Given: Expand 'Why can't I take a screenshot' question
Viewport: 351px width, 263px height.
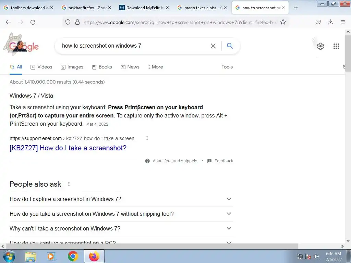Looking at the screenshot, I should coord(121,229).
